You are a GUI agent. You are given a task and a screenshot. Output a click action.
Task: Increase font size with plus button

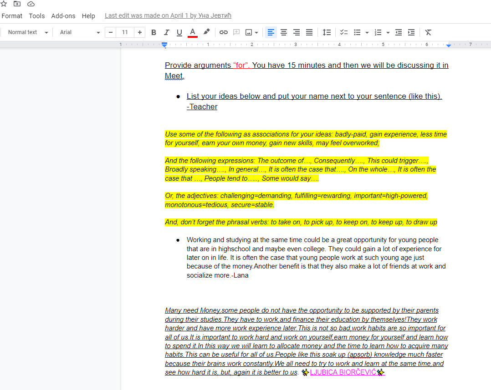140,32
